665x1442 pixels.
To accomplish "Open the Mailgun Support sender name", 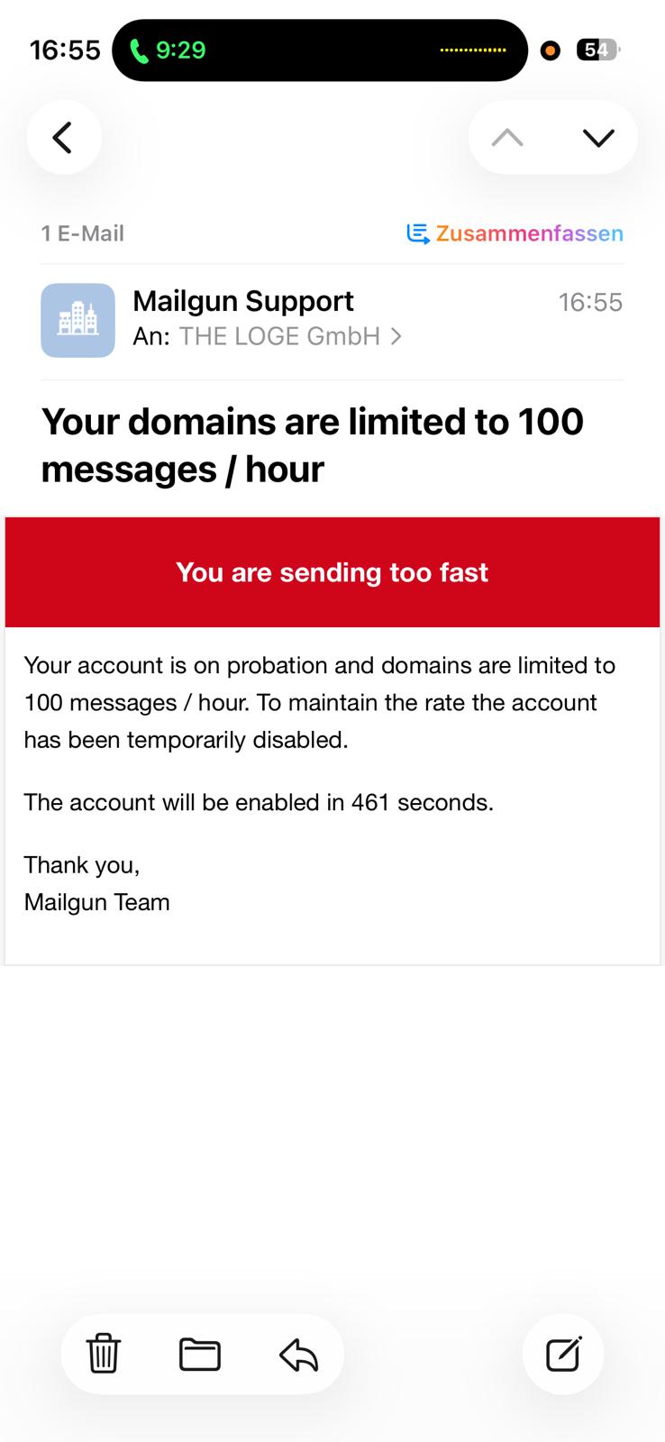I will click(x=243, y=301).
